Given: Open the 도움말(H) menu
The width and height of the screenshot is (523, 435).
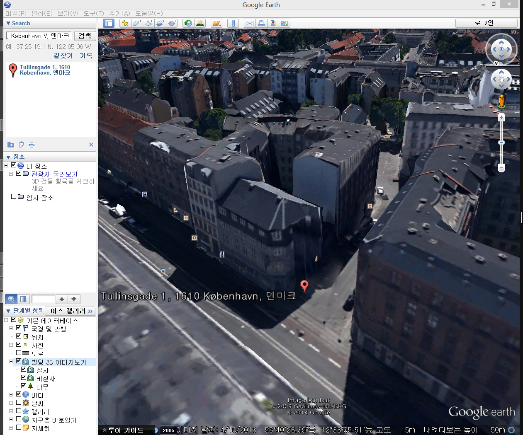Looking at the screenshot, I should point(149,13).
